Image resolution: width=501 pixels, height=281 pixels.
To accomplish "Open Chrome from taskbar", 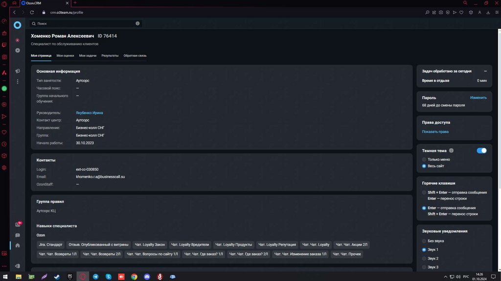I will 134,277.
